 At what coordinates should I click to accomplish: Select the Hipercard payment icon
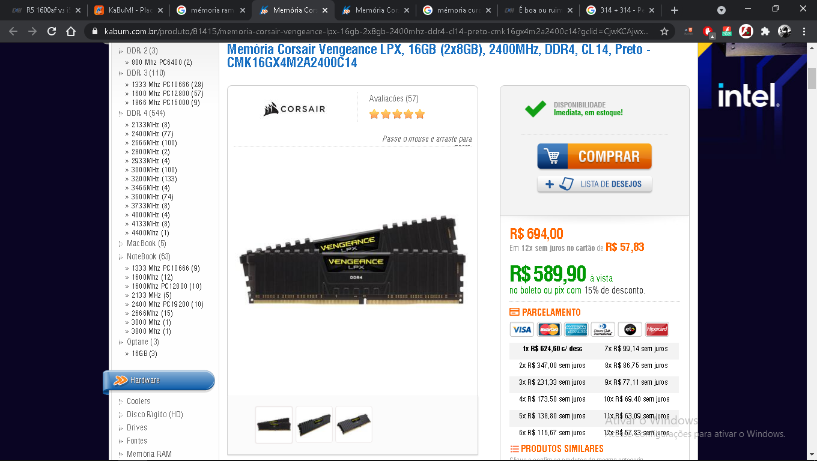pos(657,330)
